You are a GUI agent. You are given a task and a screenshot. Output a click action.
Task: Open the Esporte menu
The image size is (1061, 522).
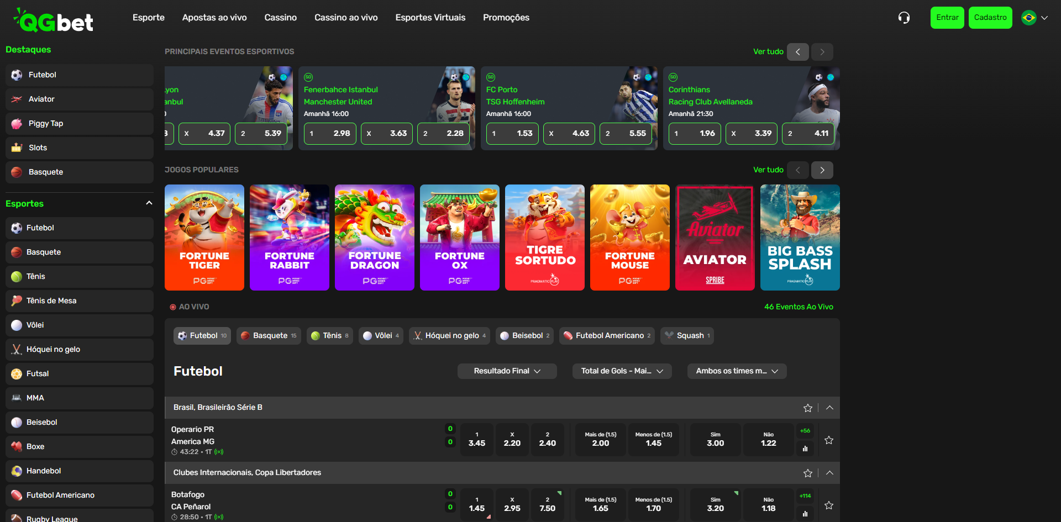pyautogui.click(x=149, y=18)
